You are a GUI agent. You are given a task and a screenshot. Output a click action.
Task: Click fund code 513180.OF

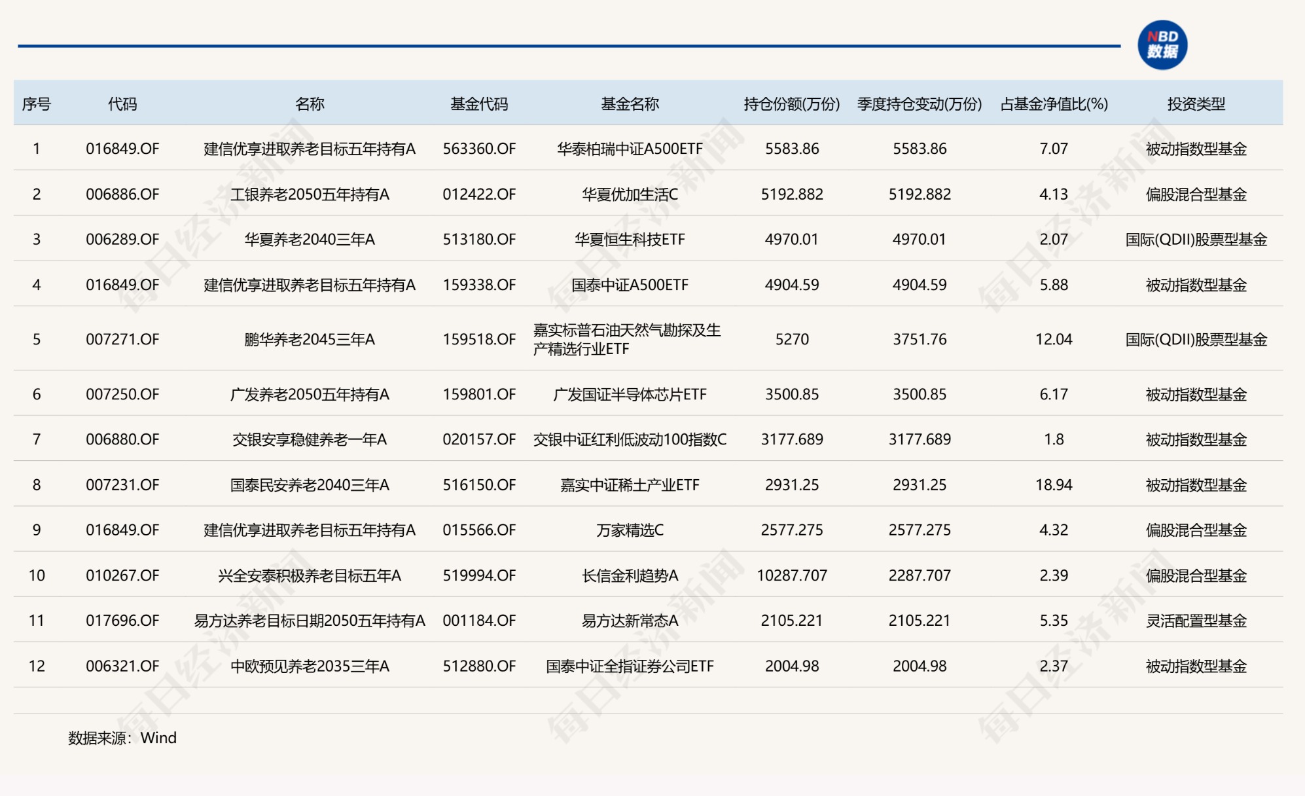(x=479, y=240)
